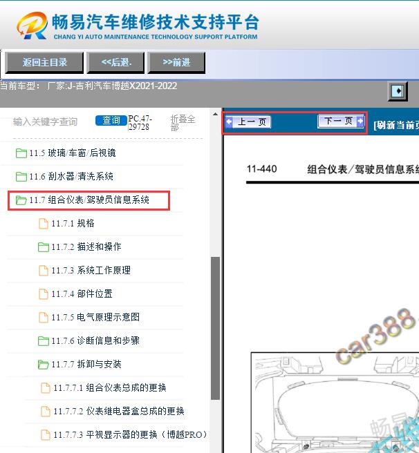Image resolution: width=419 pixels, height=453 pixels.
Task: Click the 当前车型 vehicle model text
Action: tap(89, 86)
